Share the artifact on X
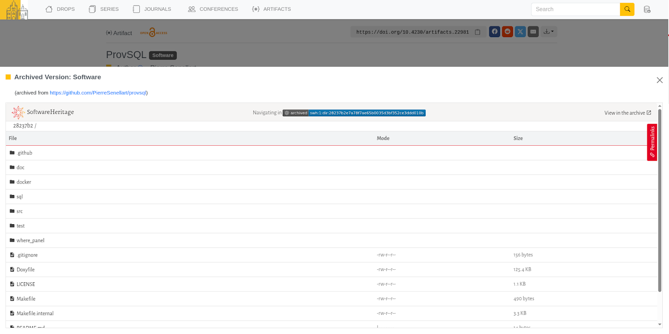 (520, 32)
